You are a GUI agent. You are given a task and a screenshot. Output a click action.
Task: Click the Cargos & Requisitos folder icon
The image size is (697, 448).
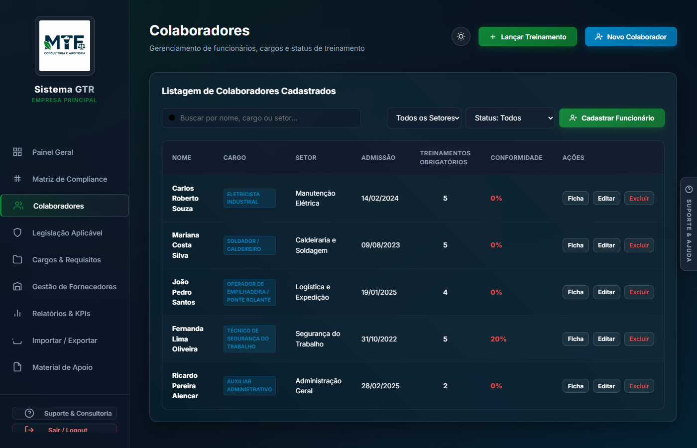17,259
